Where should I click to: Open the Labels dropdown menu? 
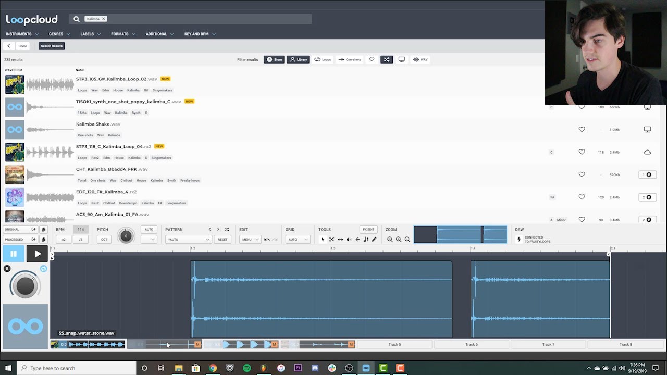(90, 34)
